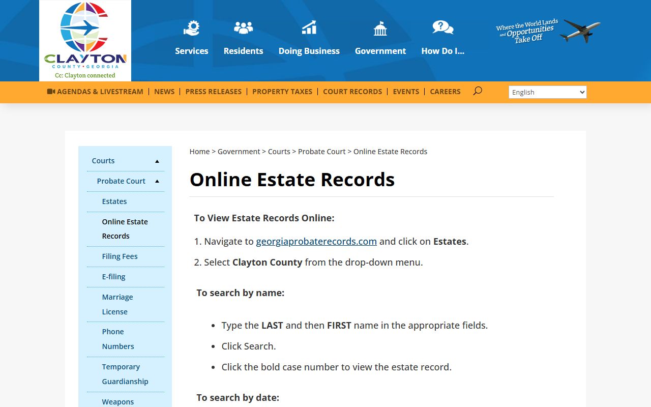Open the Doing Business menu

[x=309, y=51]
